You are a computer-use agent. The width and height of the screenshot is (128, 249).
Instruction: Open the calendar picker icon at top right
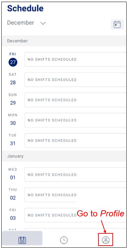coord(117,24)
